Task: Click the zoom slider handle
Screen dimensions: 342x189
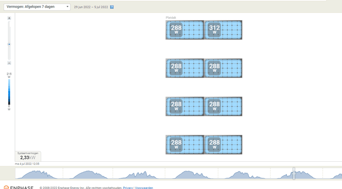Action: pos(9,44)
